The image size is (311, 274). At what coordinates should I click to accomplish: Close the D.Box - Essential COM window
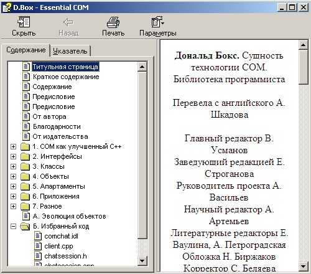(x=304, y=7)
